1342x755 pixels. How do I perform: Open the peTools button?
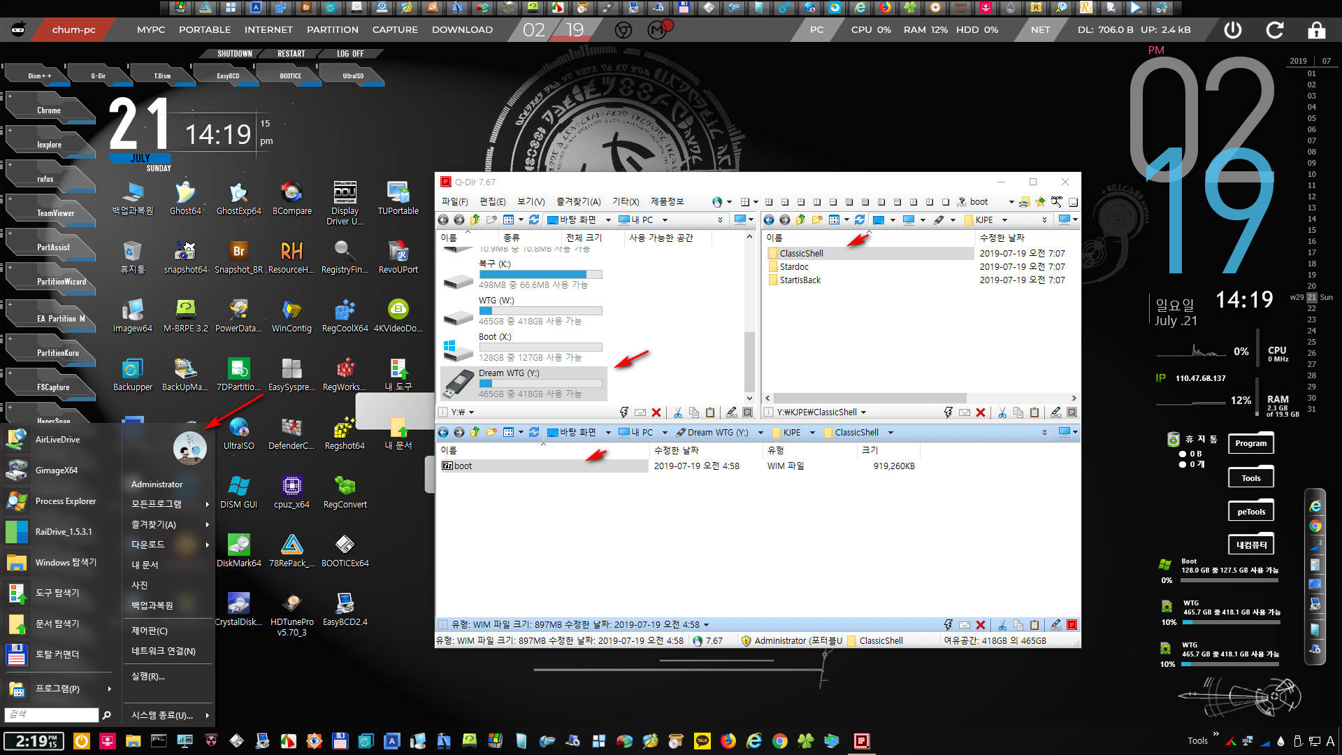1250,512
